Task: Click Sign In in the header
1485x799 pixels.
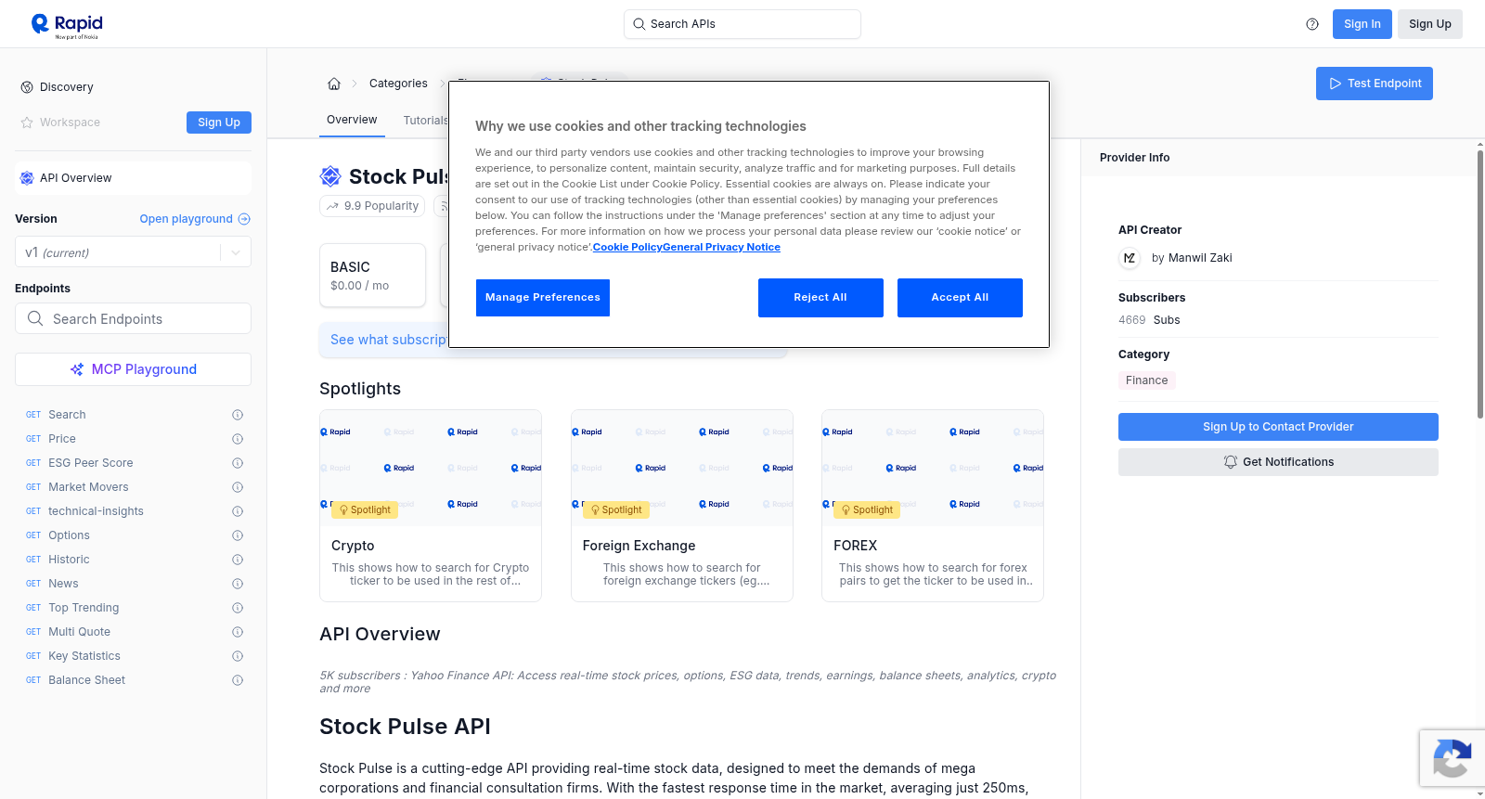Action: point(1362,24)
